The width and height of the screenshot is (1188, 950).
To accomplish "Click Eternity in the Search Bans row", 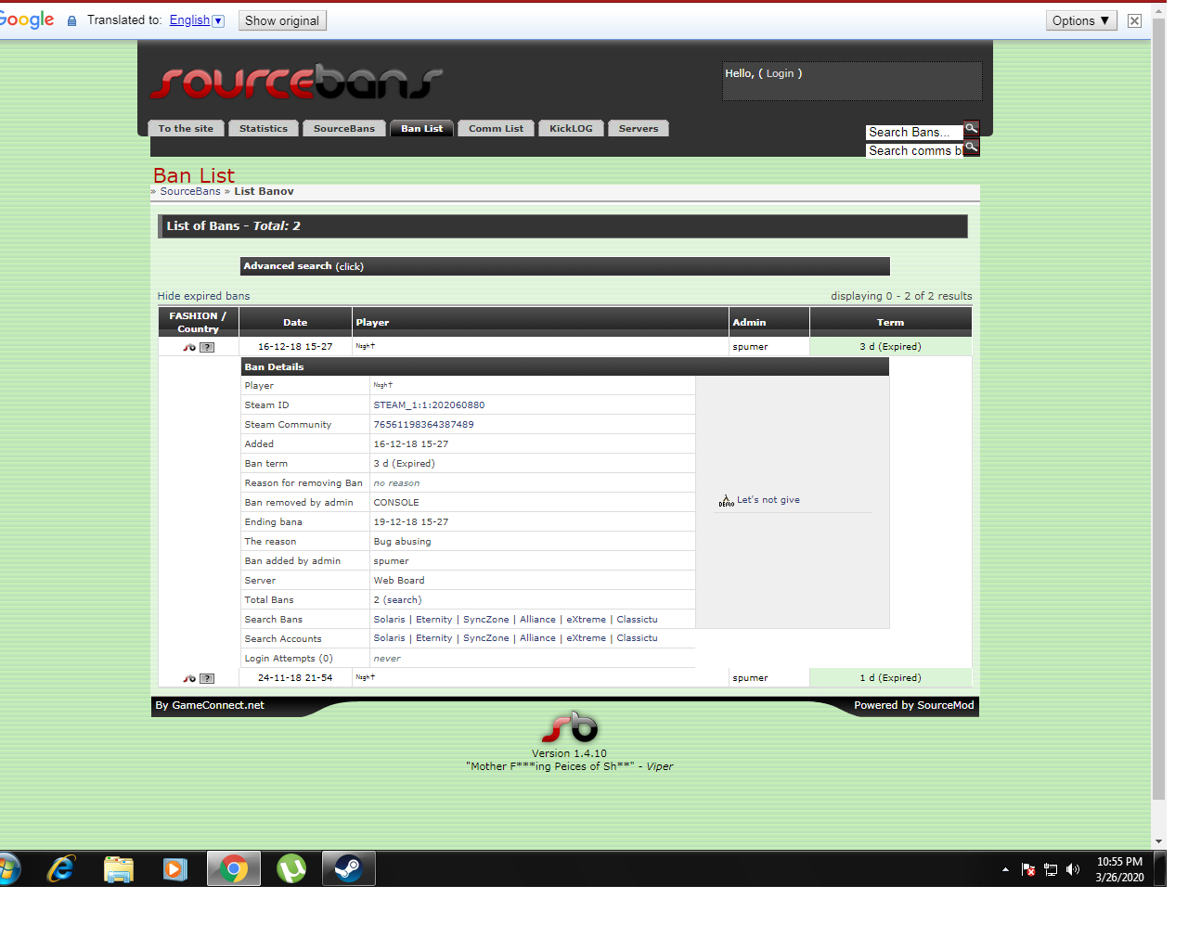I will (x=433, y=620).
